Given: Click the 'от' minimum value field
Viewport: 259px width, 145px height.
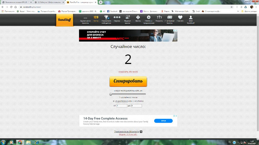Looking at the screenshot, I should click(122, 106).
